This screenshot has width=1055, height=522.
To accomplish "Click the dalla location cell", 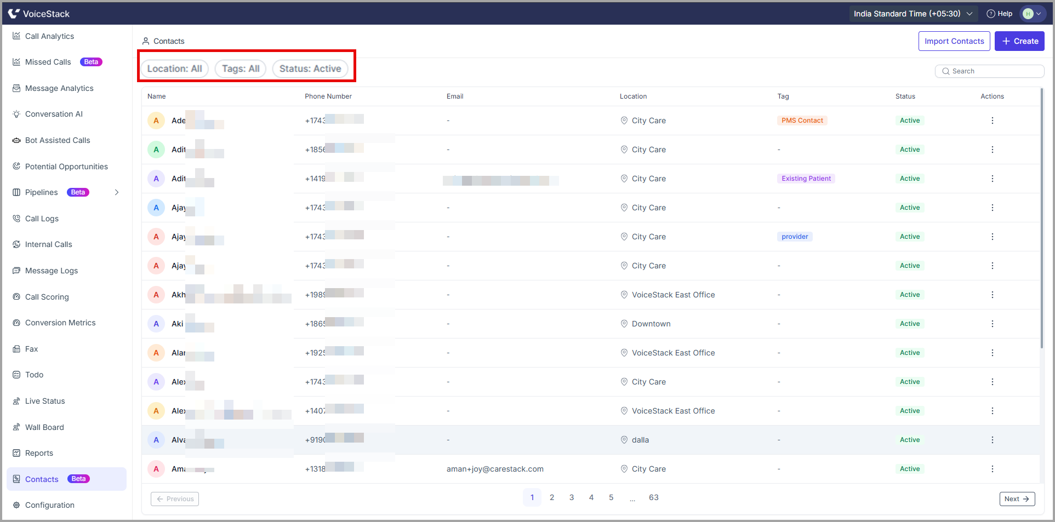I will click(x=635, y=440).
